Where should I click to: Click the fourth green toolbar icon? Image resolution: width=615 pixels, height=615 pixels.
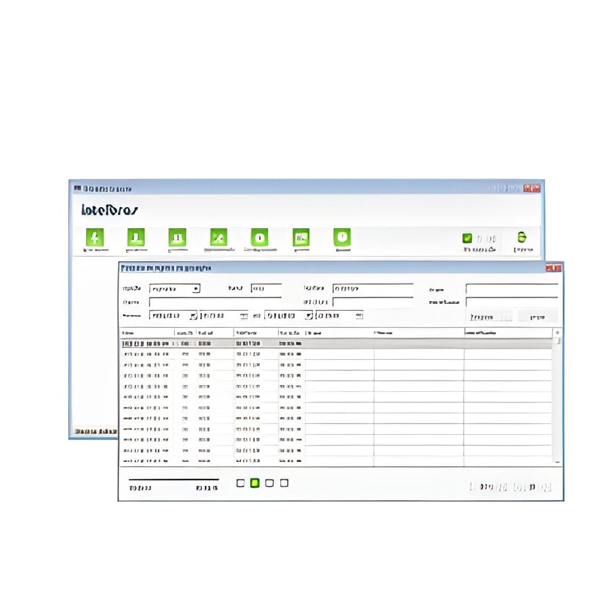tap(218, 238)
